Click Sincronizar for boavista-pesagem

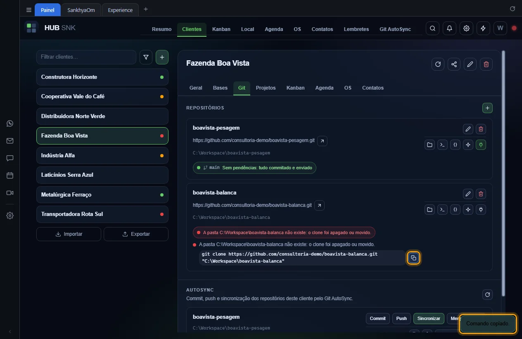[x=429, y=318]
